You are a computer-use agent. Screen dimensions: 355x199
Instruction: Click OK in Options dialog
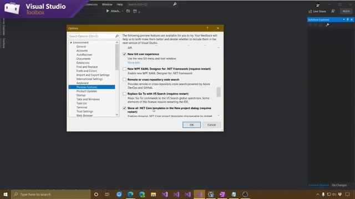(191, 125)
